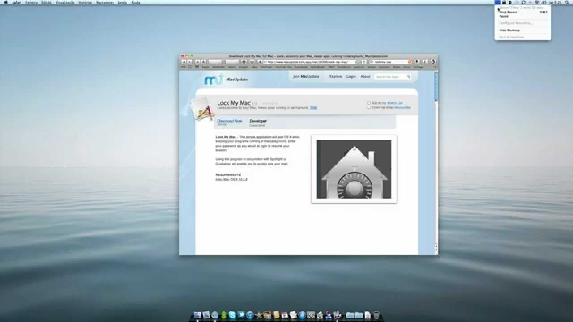Choose Hide Desktop in ScreenFlow menu

(x=510, y=30)
